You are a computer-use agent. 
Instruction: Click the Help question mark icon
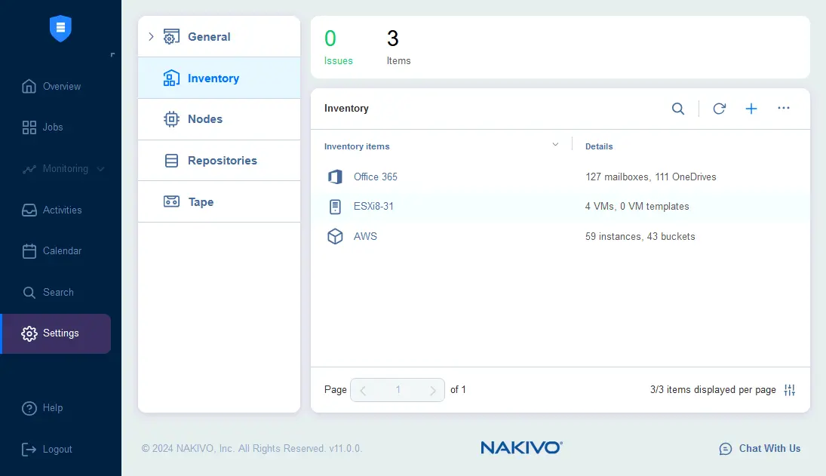(29, 408)
